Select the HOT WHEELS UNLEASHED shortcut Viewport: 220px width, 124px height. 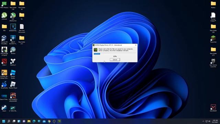(x=13, y=97)
